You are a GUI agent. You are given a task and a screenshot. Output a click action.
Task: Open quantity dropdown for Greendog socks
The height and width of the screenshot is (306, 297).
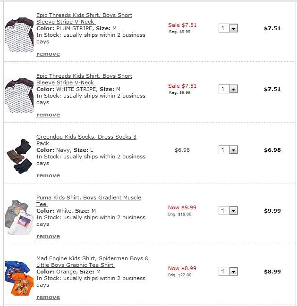228,150
